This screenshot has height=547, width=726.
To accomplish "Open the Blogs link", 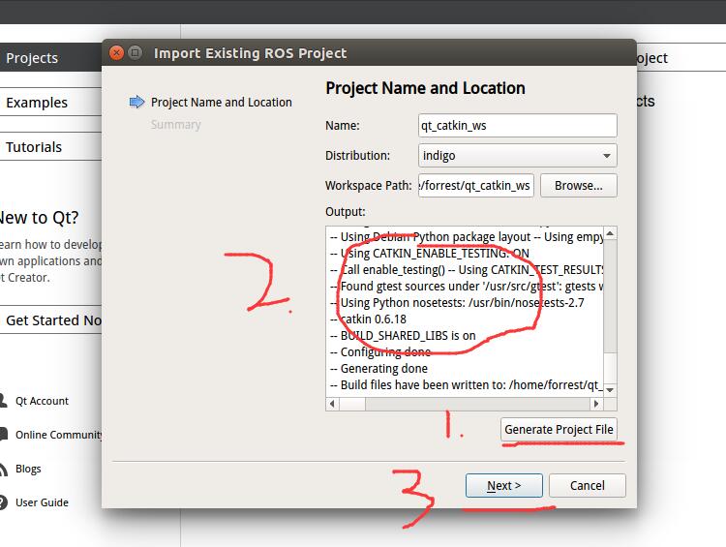I will tap(28, 469).
